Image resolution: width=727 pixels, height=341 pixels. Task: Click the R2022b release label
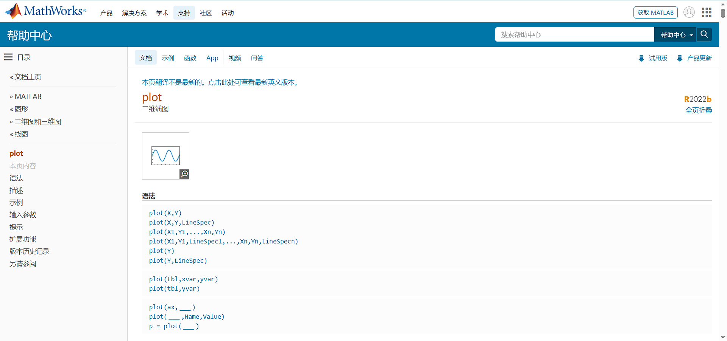click(x=697, y=99)
